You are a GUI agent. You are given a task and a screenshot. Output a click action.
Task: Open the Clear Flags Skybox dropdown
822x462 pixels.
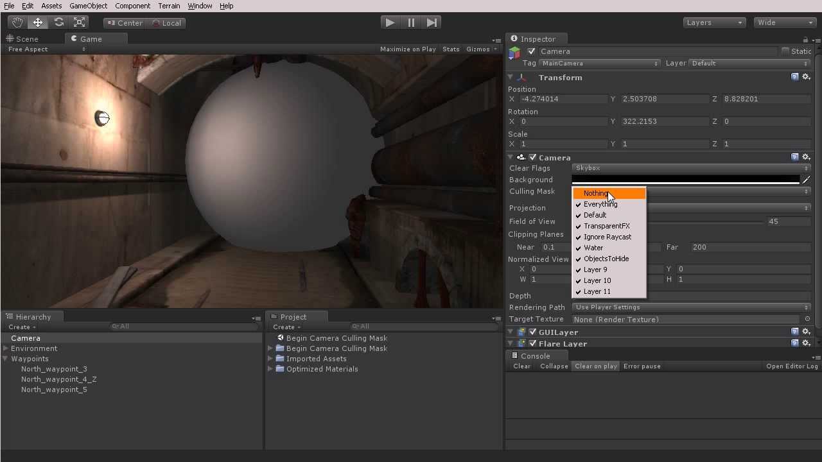point(690,168)
